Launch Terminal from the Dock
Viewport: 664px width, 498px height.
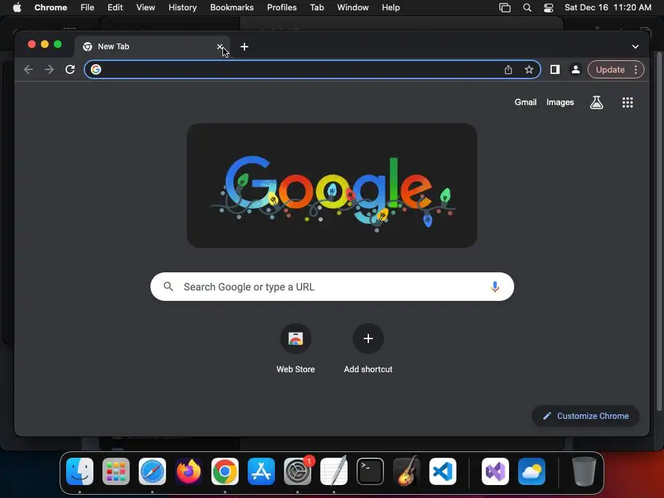pos(370,471)
